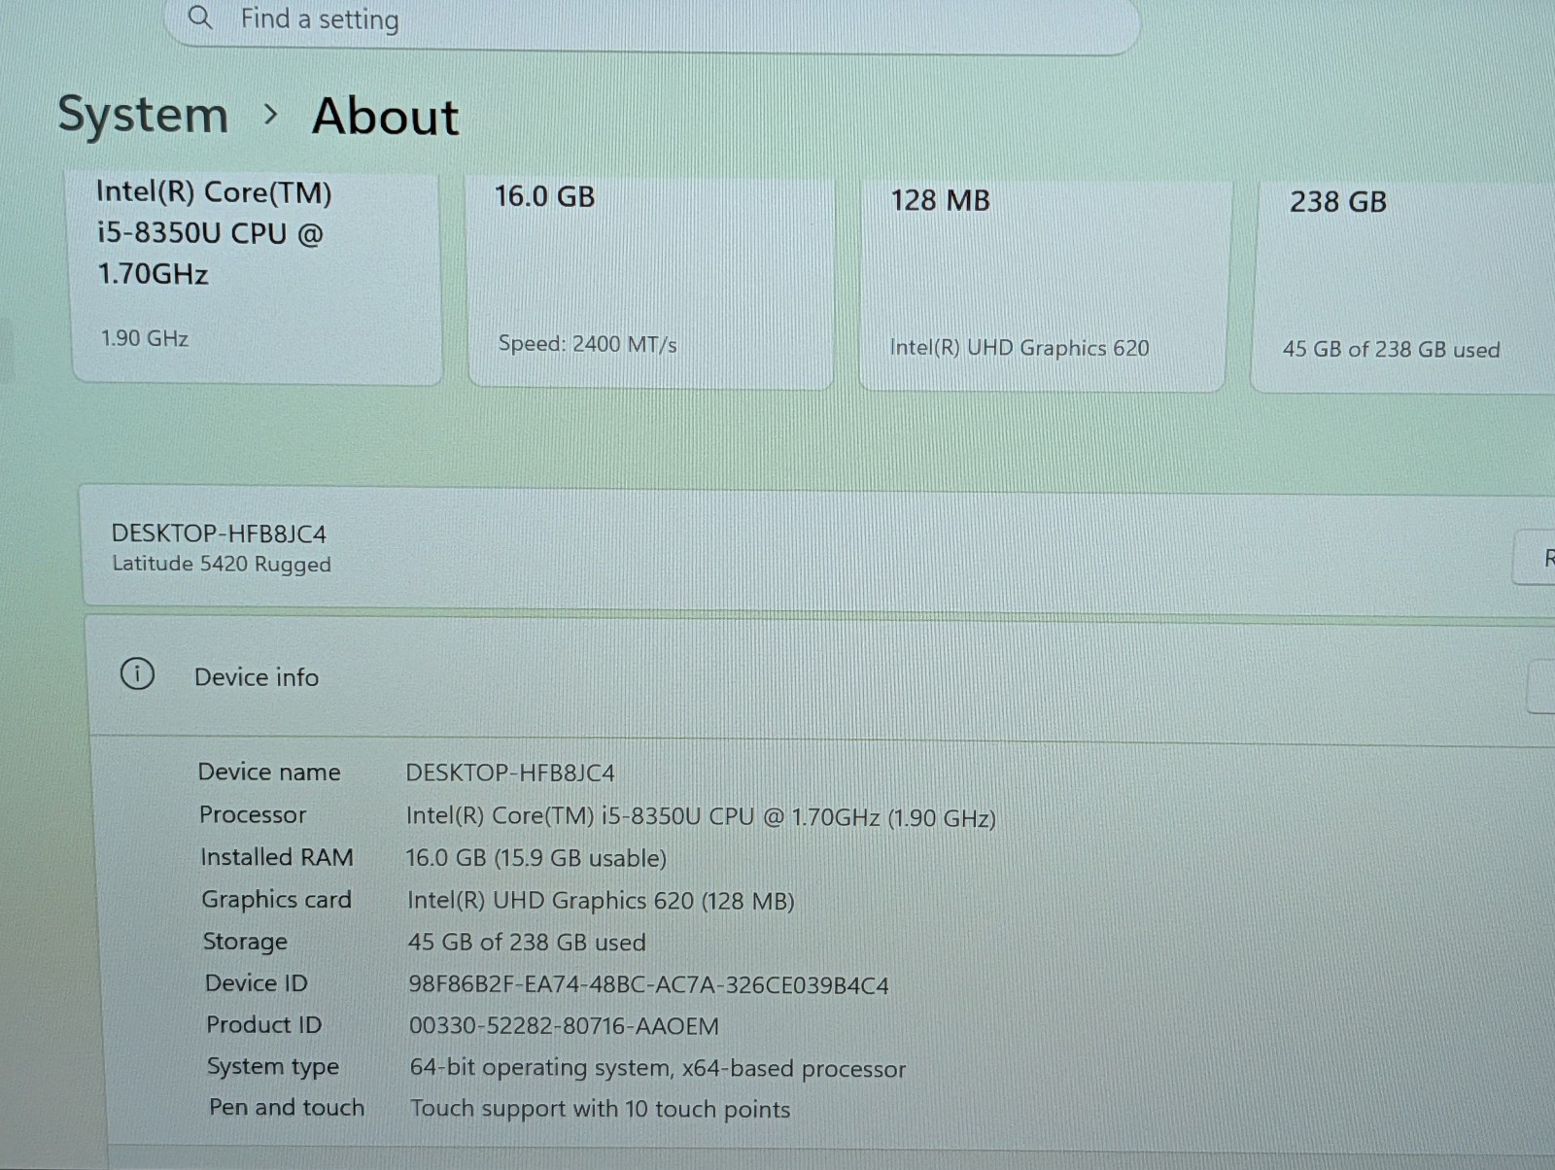The width and height of the screenshot is (1555, 1170).
Task: Open the Intel Core i5-8350U processor card
Action: point(258,278)
